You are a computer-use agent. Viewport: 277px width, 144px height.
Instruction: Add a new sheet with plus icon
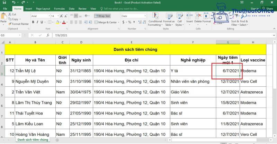pyautogui.click(x=57, y=140)
